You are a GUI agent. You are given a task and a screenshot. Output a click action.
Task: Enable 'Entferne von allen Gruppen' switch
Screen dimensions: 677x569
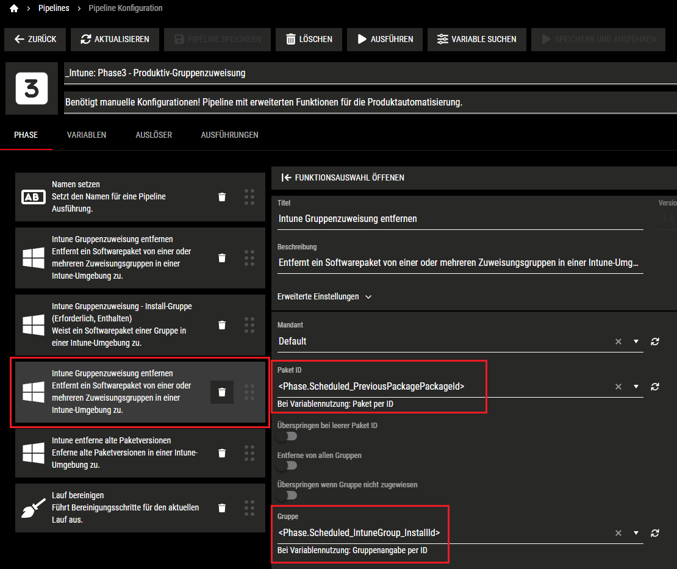[287, 466]
